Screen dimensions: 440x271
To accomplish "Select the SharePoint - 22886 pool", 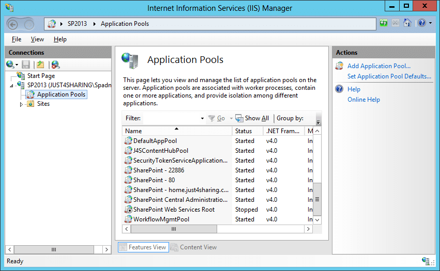I will (x=218, y=170).
